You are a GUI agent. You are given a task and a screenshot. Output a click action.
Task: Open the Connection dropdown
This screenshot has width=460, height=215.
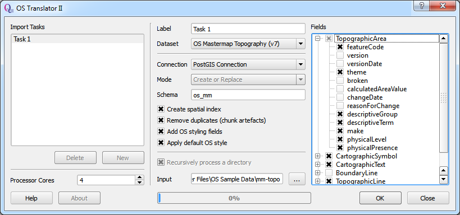click(300, 64)
